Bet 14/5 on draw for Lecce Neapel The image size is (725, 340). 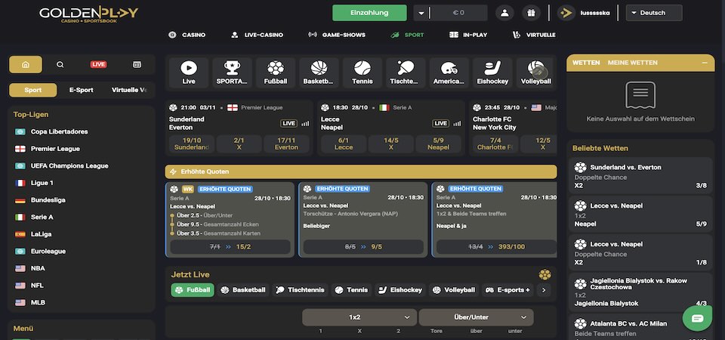point(390,144)
